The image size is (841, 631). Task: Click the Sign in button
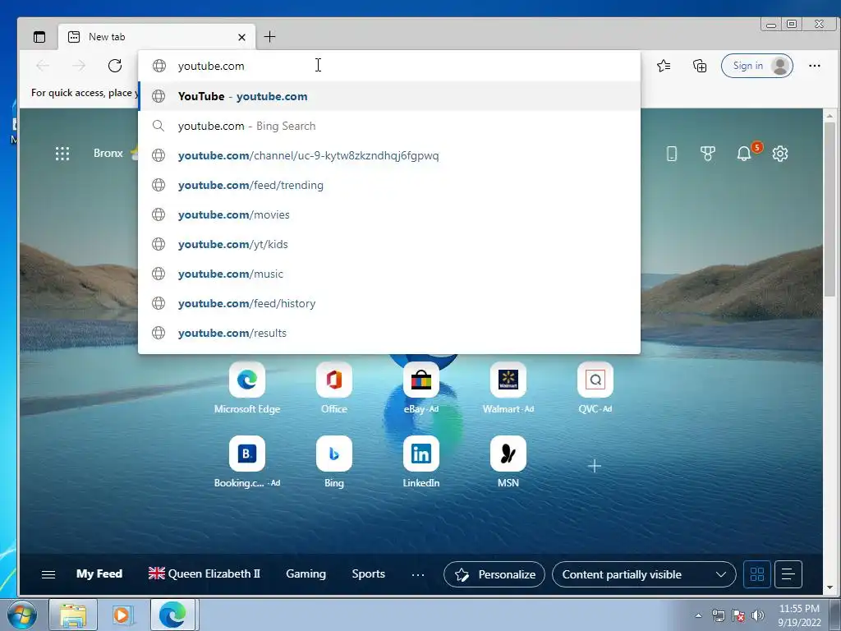(x=756, y=66)
